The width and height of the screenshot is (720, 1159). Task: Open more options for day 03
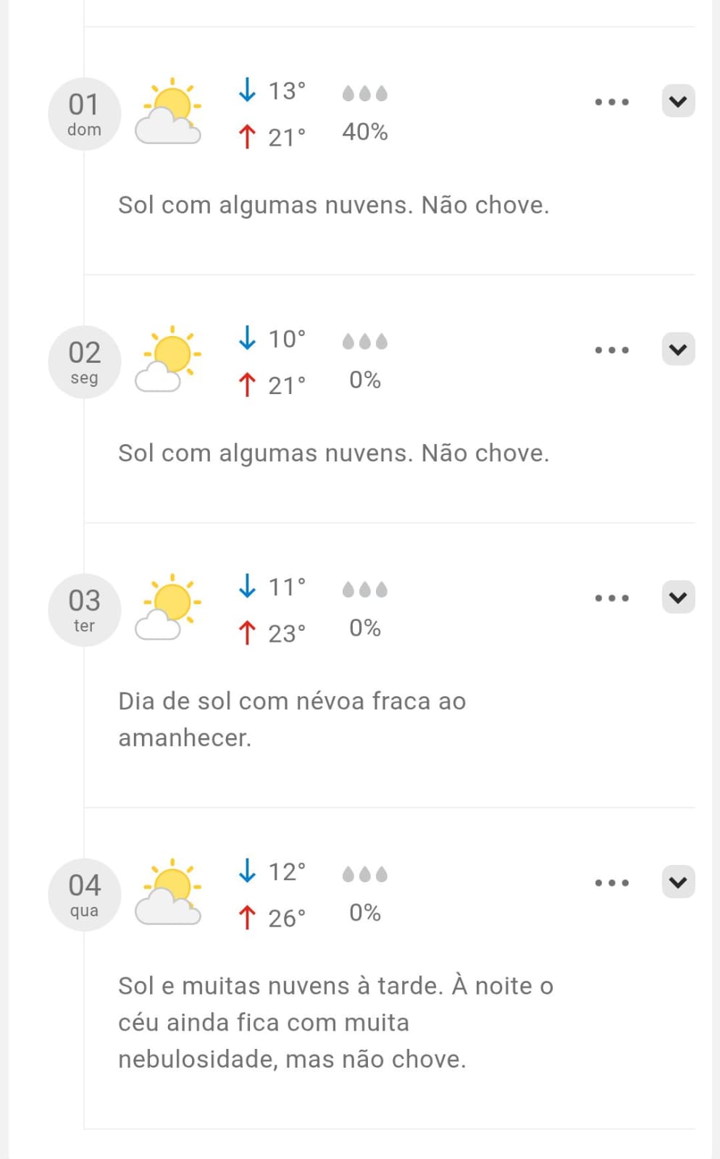coord(611,598)
